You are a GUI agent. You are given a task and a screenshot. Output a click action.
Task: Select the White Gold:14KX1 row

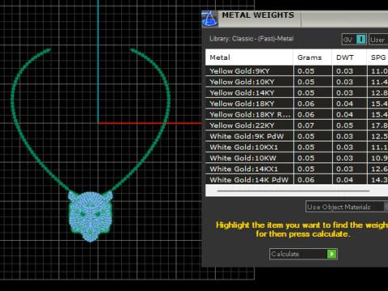click(297, 169)
